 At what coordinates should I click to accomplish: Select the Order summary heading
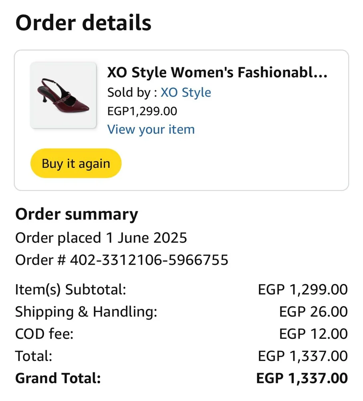pyautogui.click(x=77, y=214)
